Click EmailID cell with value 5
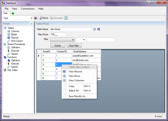The image size is (168, 121). click(x=49, y=73)
